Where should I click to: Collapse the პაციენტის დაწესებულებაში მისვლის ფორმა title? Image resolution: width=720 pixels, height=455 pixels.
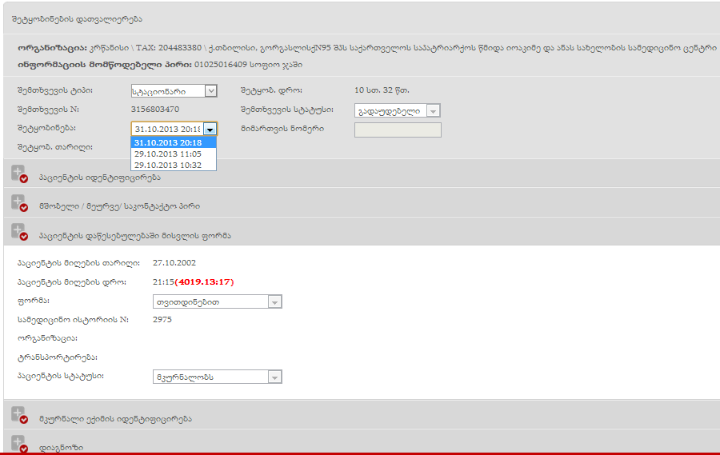click(x=135, y=236)
